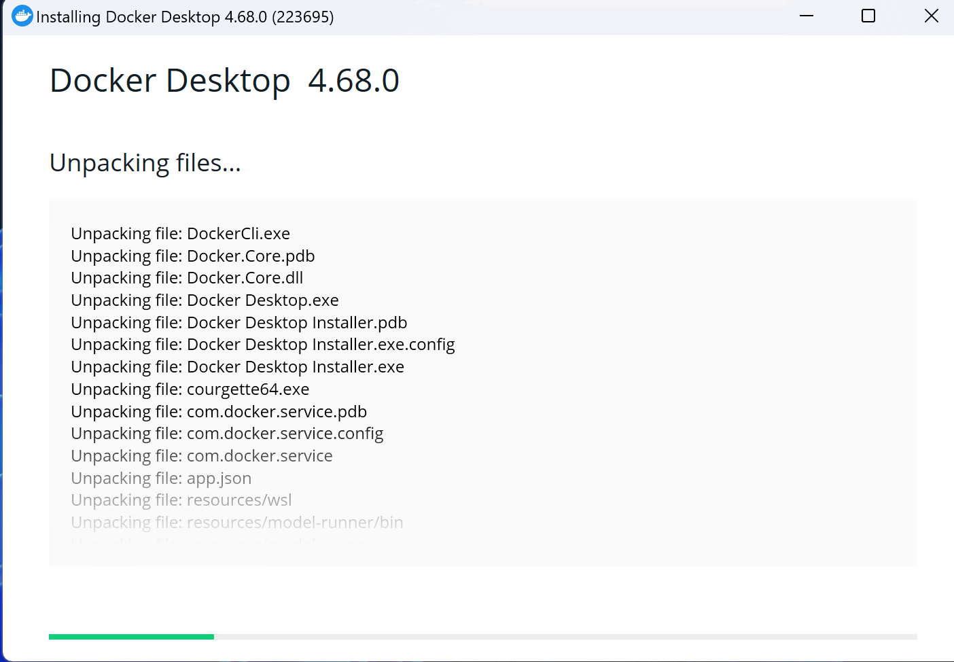The height and width of the screenshot is (662, 954).
Task: Select the 'Docker Desktop.exe' log entry
Action: pos(205,300)
